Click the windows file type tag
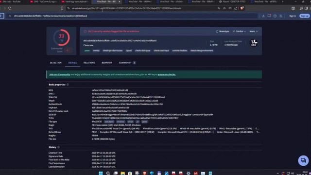Screen dimensions: 311x175 (x=121, y=122)
